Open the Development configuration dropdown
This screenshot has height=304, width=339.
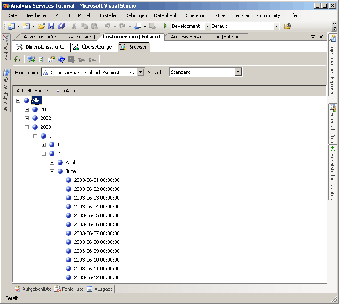point(207,27)
